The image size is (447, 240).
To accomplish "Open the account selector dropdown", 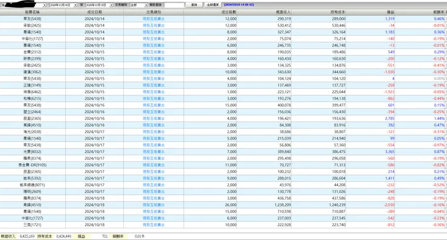I will pos(45,5).
